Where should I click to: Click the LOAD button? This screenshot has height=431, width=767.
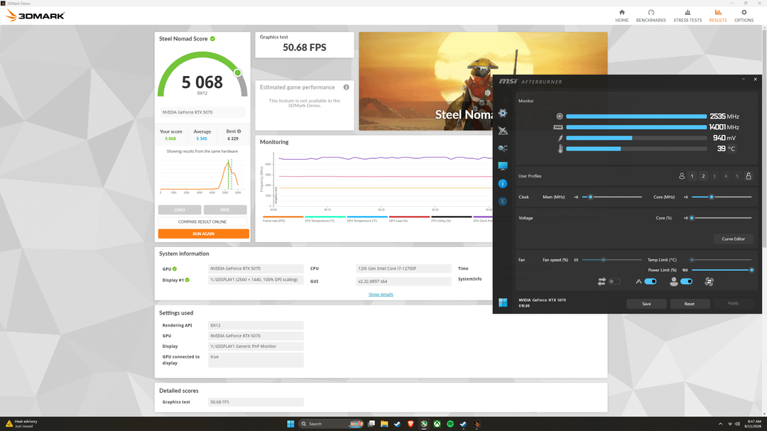(x=180, y=210)
